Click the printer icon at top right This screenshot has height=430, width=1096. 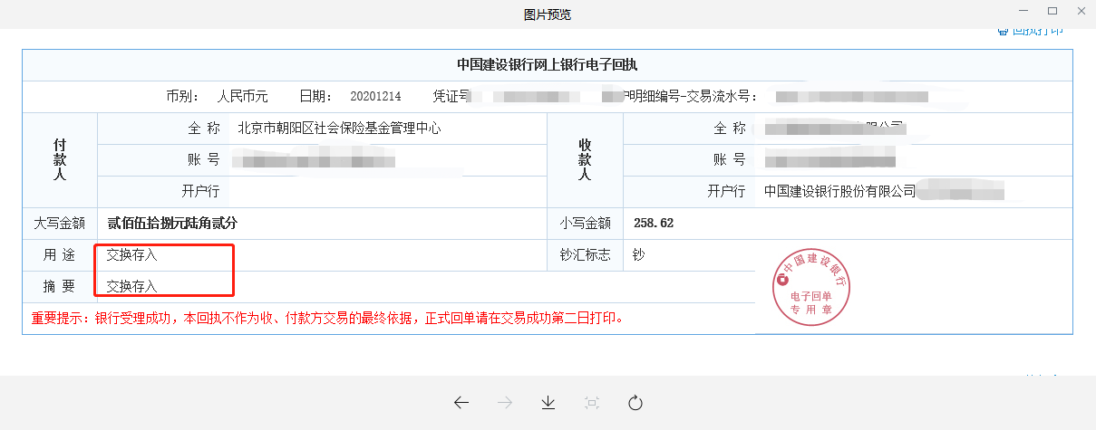coord(1003,31)
